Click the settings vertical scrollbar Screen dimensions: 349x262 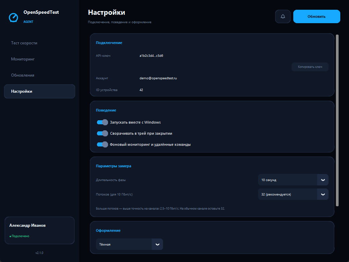click(337, 120)
